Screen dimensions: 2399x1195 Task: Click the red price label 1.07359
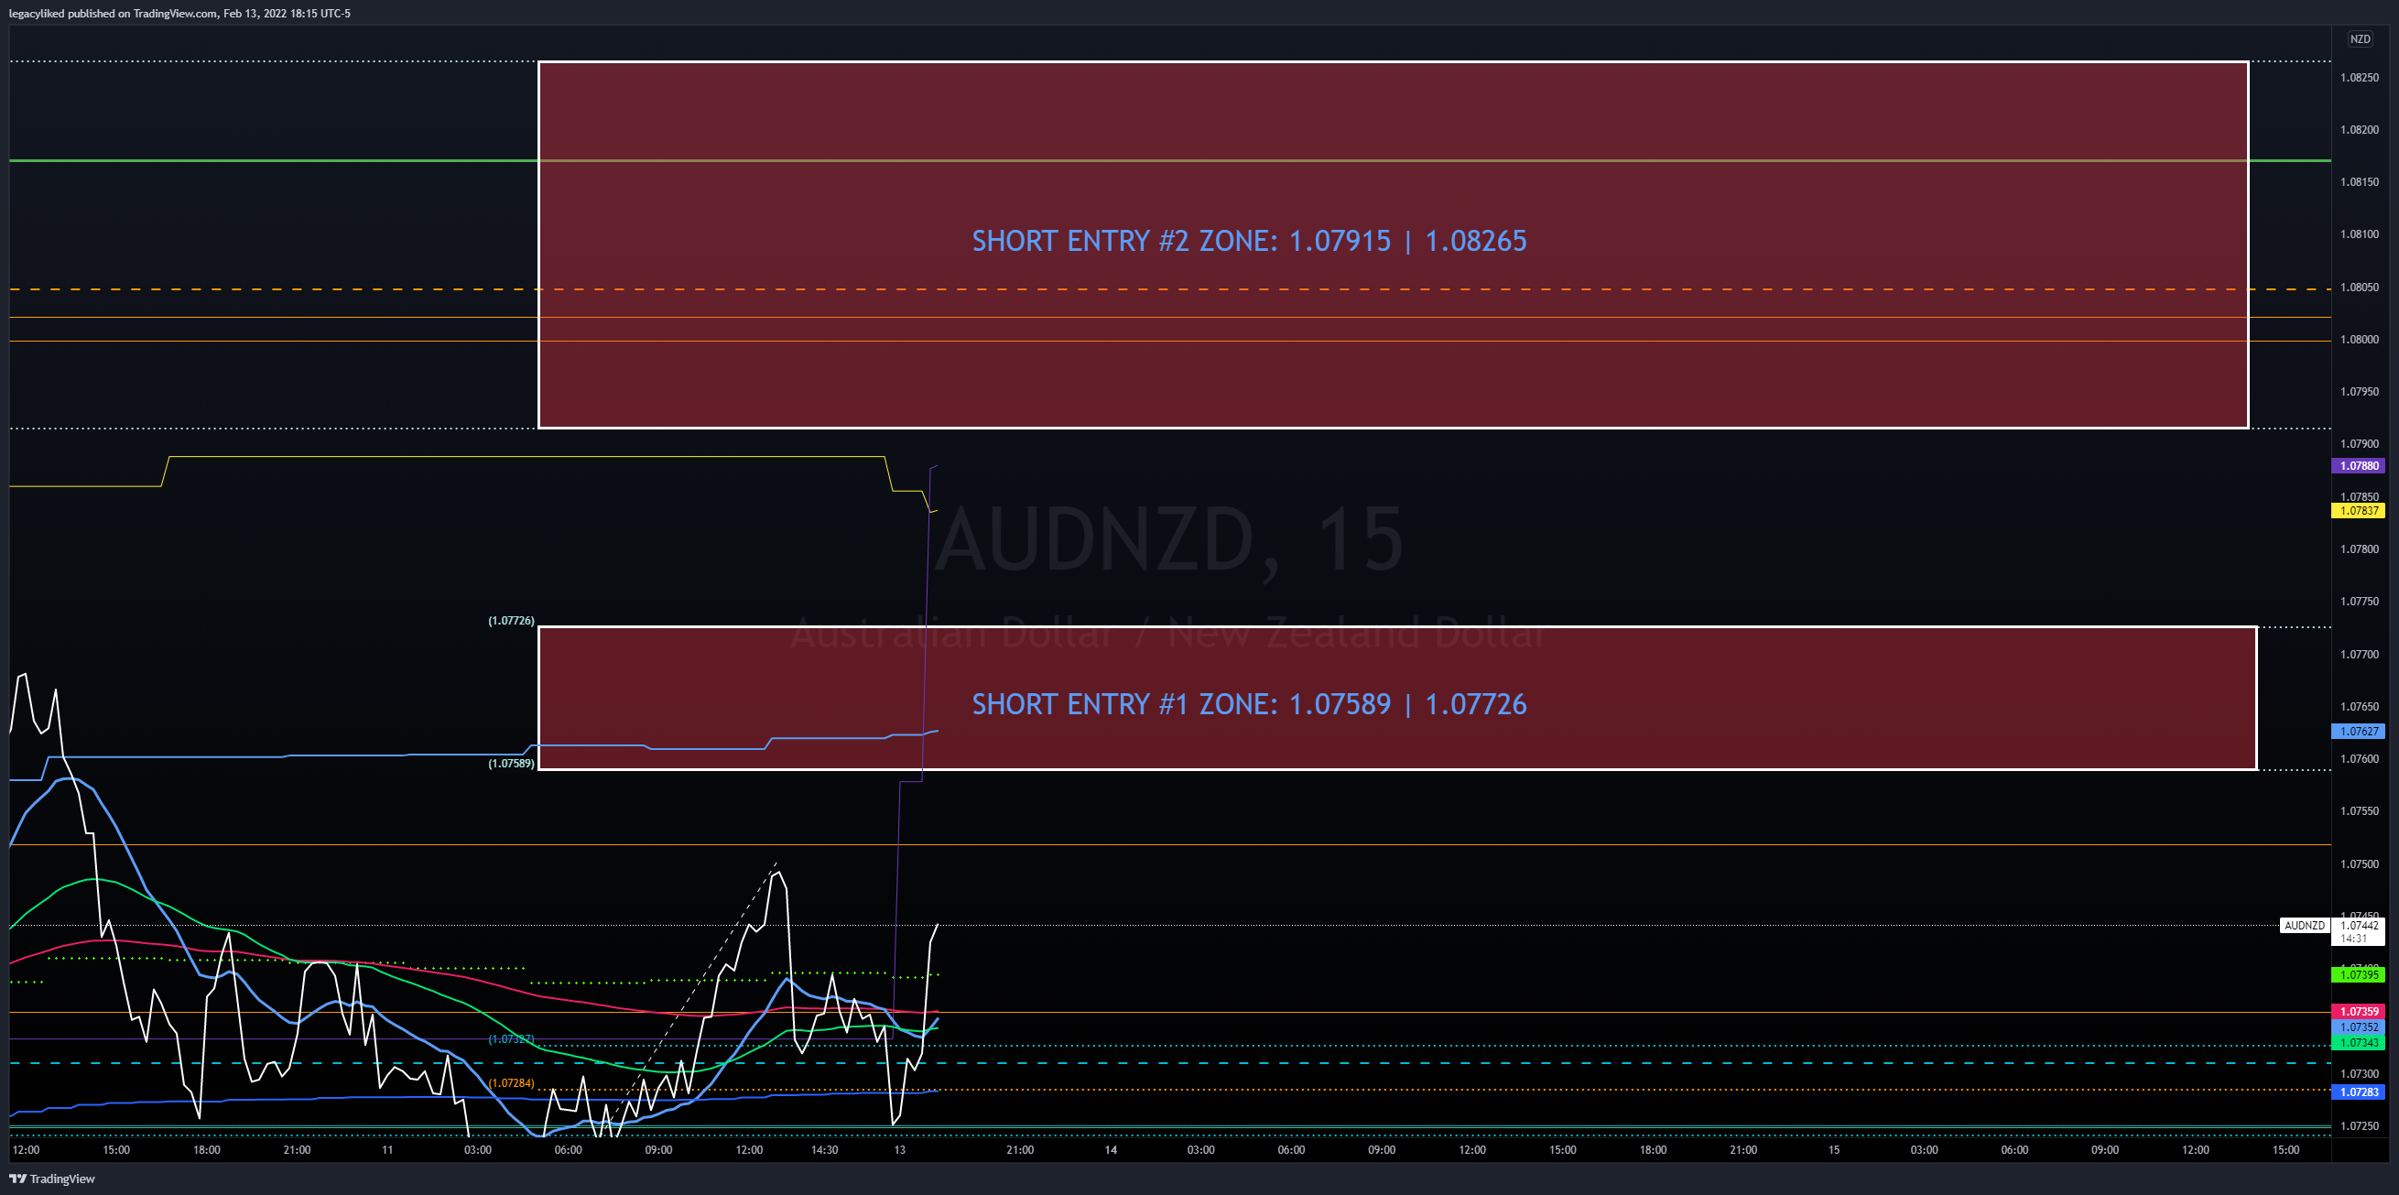coord(2359,1012)
